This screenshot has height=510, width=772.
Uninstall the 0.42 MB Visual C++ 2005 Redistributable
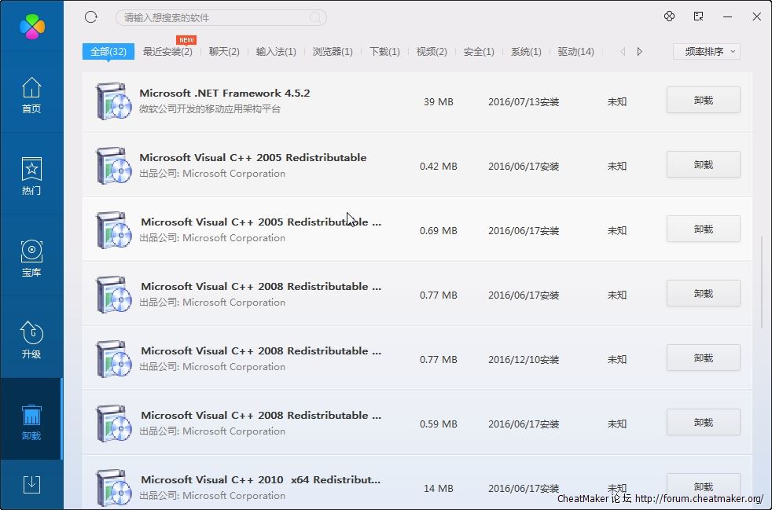click(x=703, y=165)
